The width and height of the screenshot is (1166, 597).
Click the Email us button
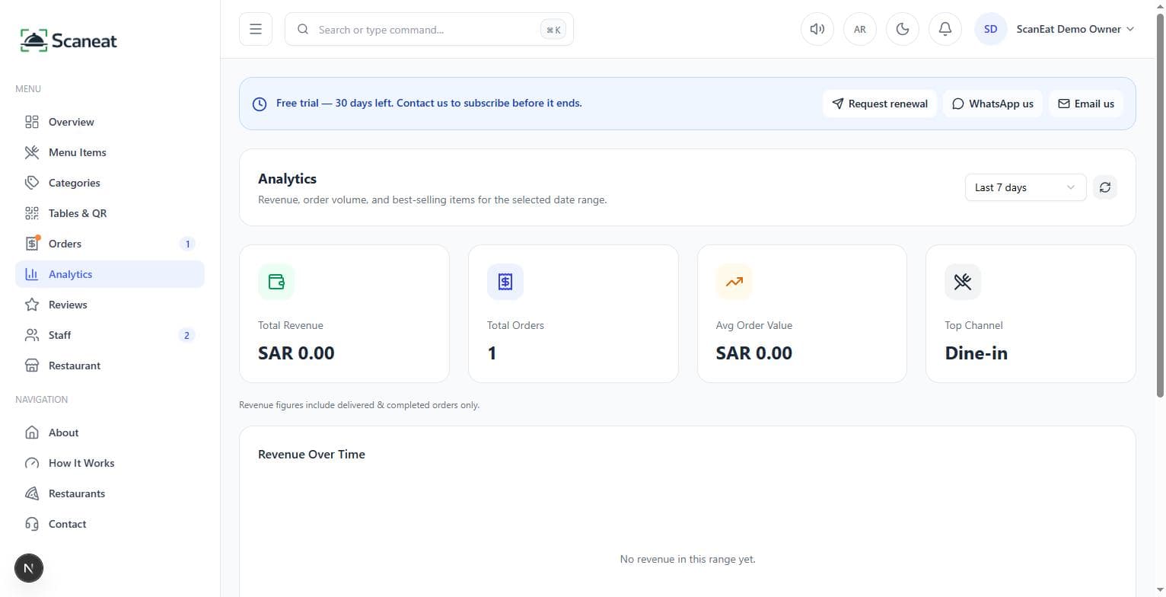pyautogui.click(x=1086, y=104)
